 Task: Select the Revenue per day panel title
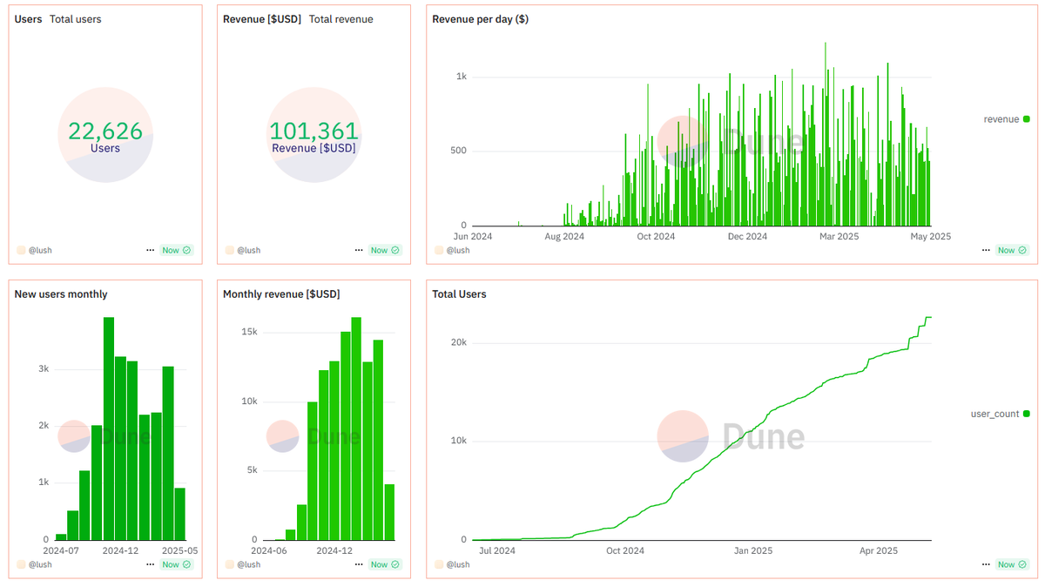[479, 18]
